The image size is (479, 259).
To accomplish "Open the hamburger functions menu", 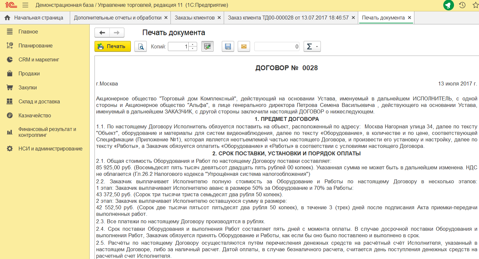I will click(x=25, y=5).
